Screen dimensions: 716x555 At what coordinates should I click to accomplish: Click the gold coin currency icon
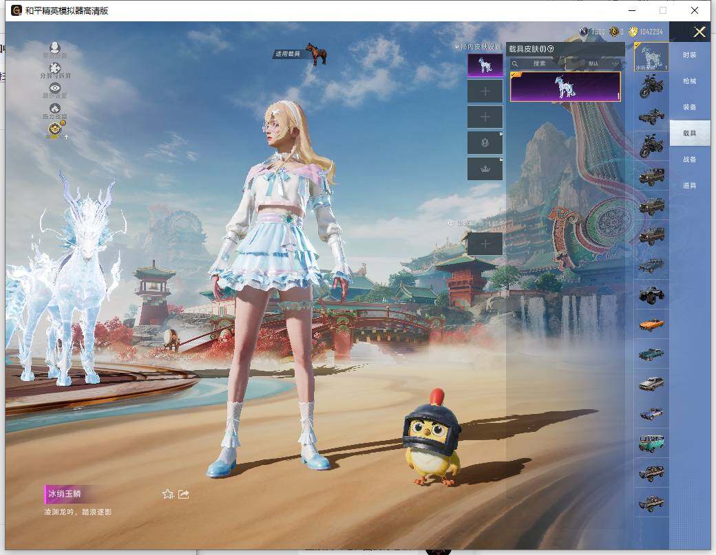tap(633, 32)
